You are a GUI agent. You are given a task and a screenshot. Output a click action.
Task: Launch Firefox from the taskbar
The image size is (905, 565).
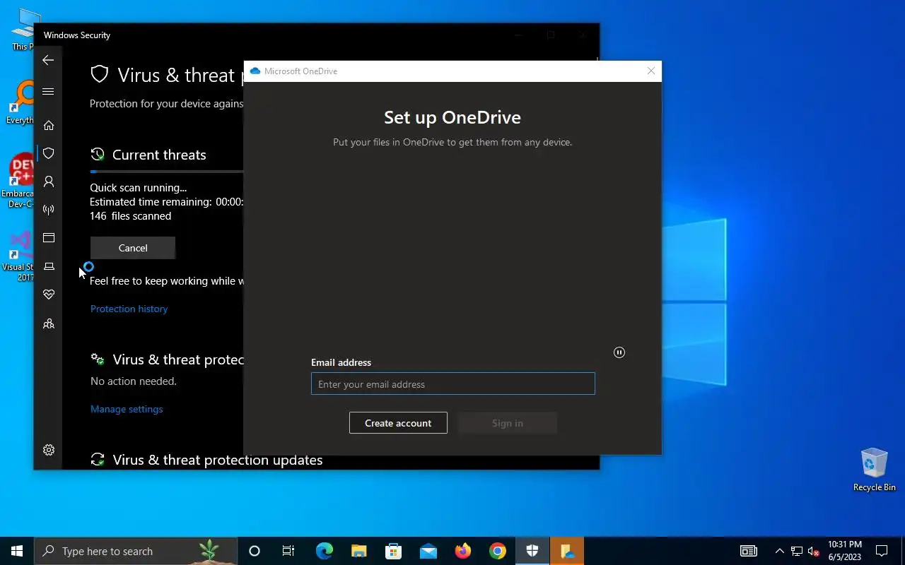(463, 551)
